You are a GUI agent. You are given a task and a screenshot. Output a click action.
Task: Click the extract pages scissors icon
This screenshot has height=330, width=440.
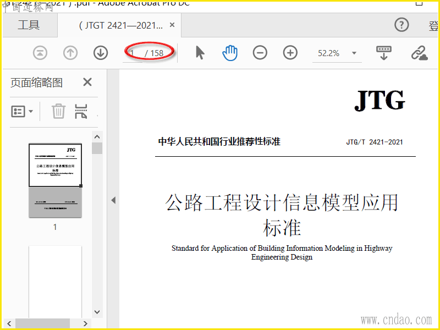click(81, 111)
